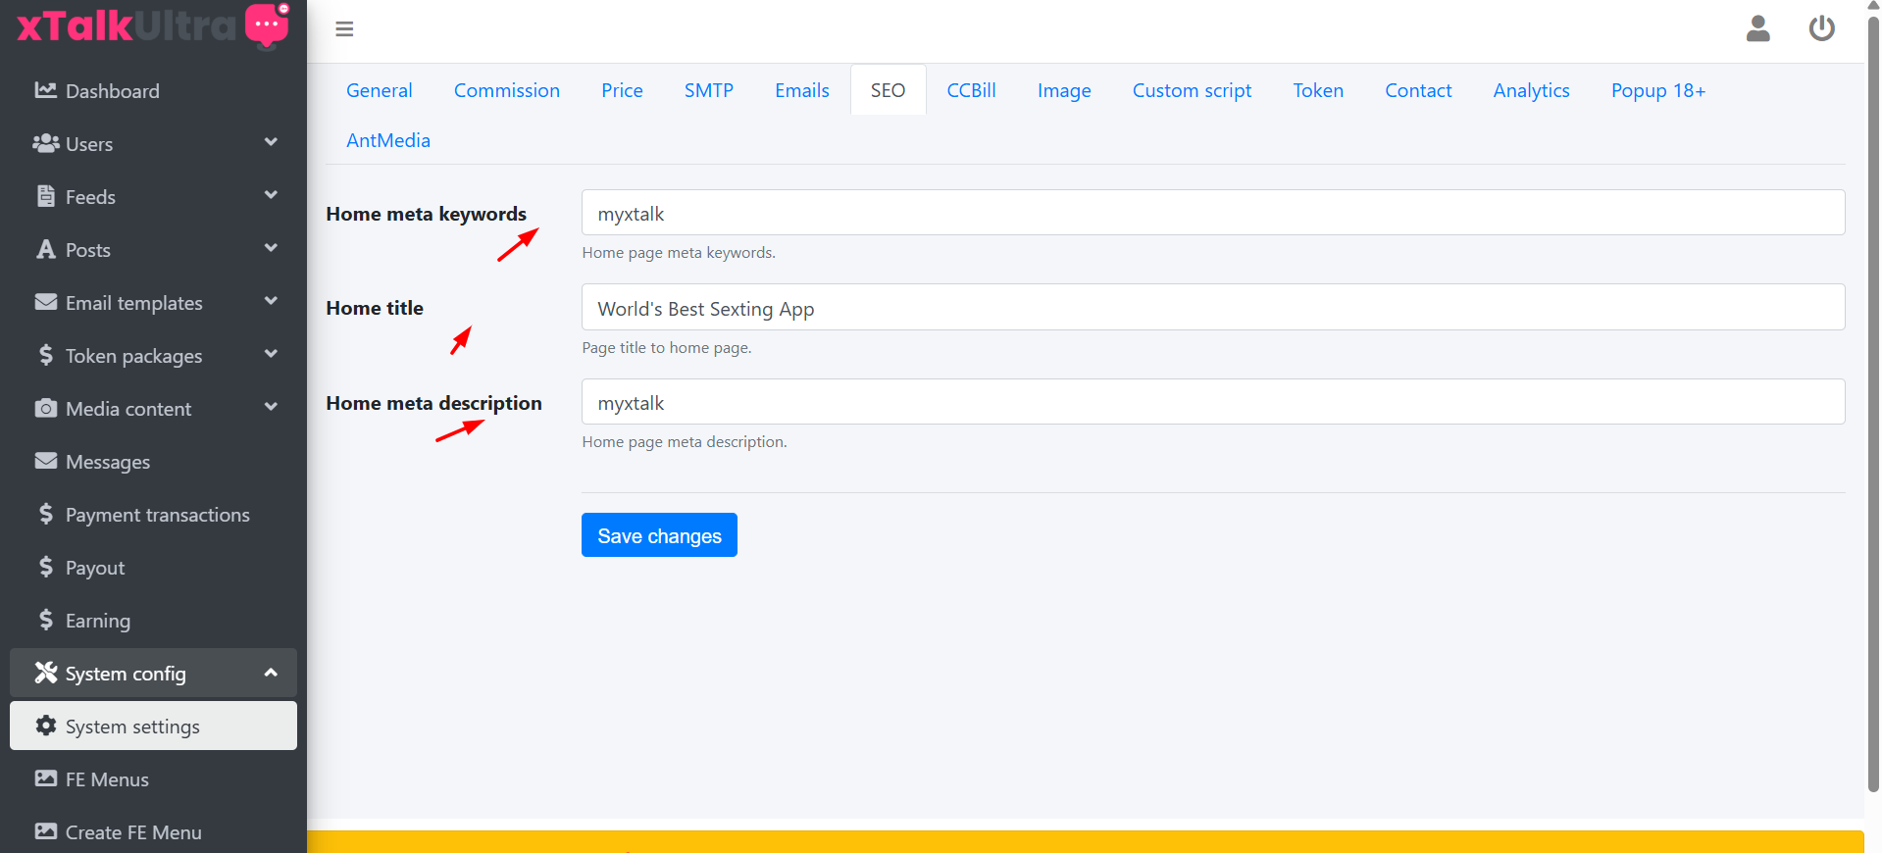This screenshot has height=853, width=1882.
Task: Open the FE Menus image icon
Action: point(45,778)
